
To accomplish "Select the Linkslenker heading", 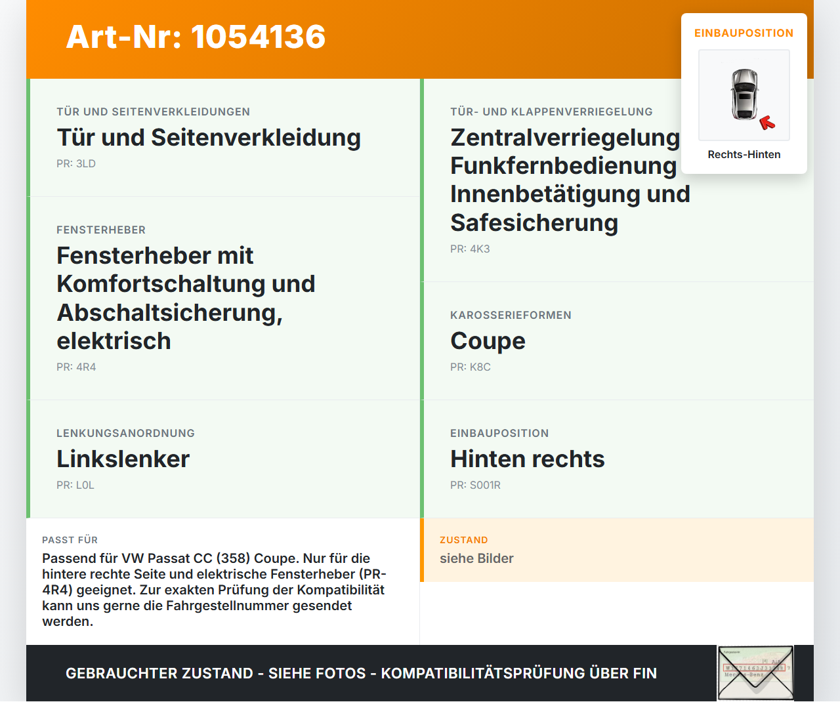I will (x=123, y=459).
